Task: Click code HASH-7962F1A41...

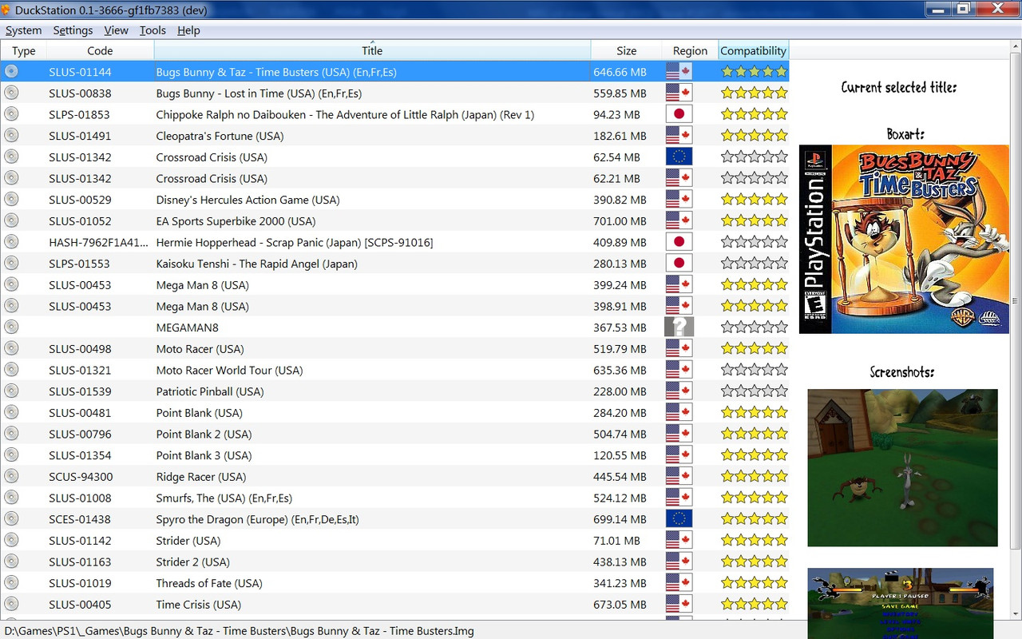Action: [98, 242]
